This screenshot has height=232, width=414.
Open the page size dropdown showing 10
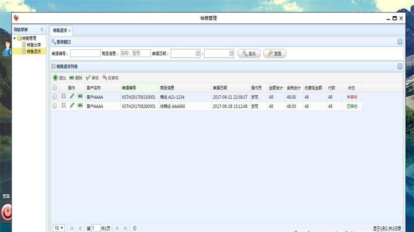click(59, 228)
